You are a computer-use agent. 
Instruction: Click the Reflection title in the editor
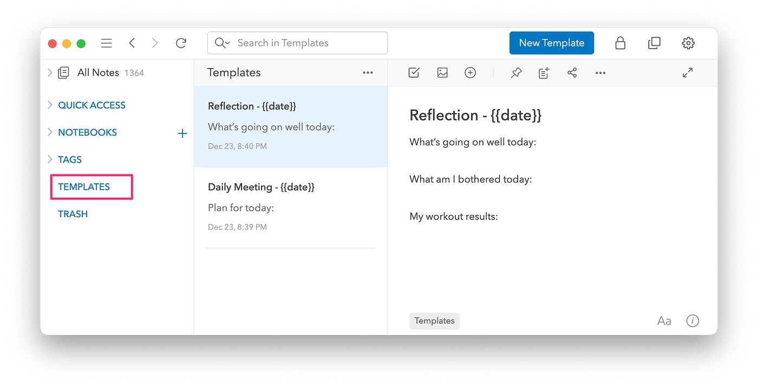(475, 115)
